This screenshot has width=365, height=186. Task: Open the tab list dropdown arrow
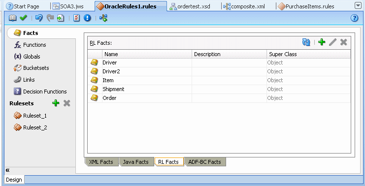pos(358,6)
